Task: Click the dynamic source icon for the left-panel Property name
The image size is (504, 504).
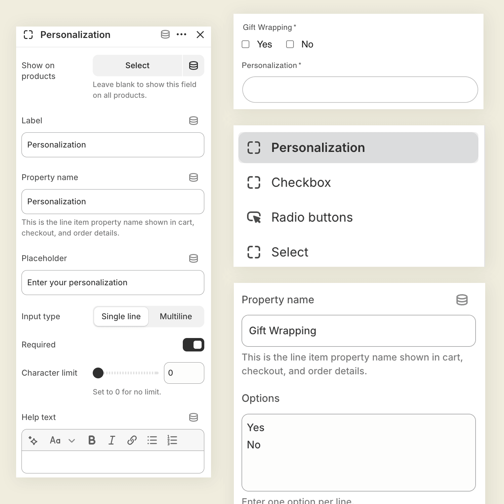Action: (194, 177)
